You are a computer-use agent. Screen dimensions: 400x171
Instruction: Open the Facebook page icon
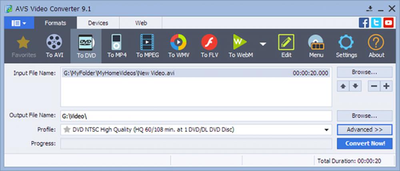[364, 23]
